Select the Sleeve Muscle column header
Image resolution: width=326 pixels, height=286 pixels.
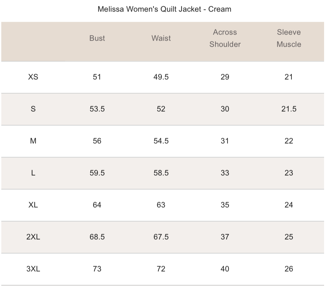pos(289,38)
